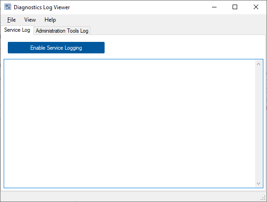
Task: Click the log scrollbar up arrow
Action: pyautogui.click(x=258, y=64)
